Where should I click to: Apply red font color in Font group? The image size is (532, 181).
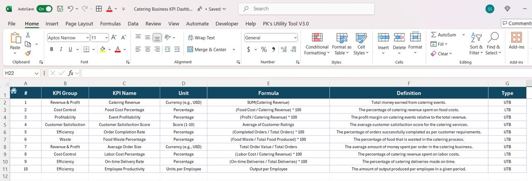click(118, 49)
